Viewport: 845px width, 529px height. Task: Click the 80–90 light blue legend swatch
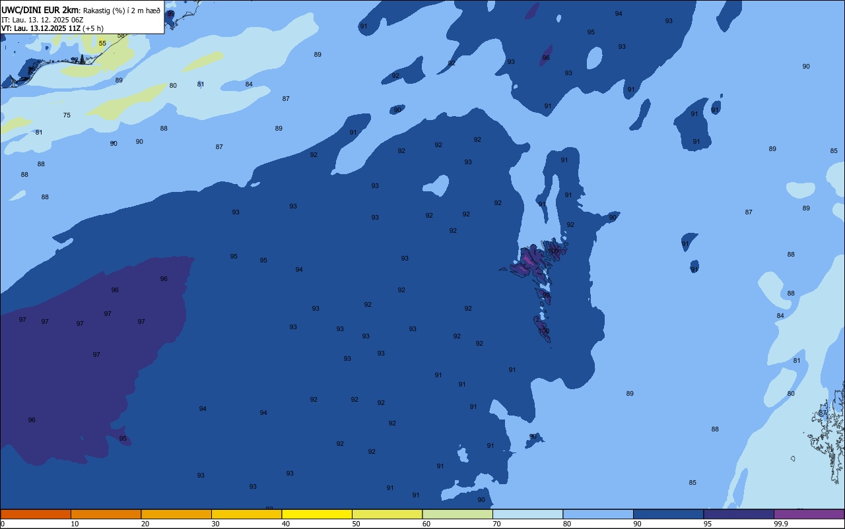click(x=598, y=514)
